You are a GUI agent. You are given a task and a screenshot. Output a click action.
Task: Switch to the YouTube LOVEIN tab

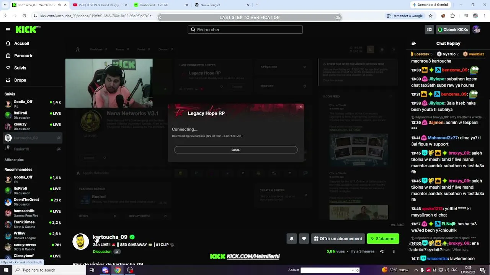(100, 5)
